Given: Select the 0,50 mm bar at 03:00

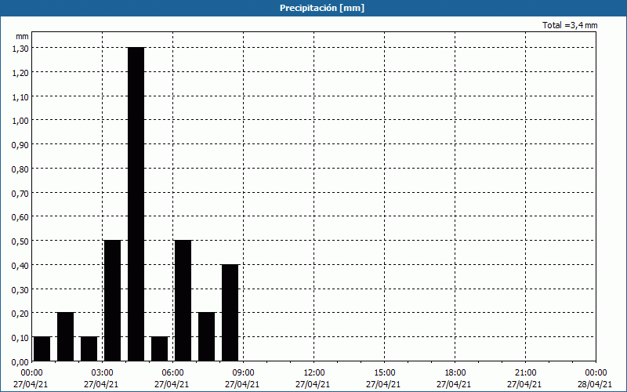Looking at the screenshot, I should 112,301.
